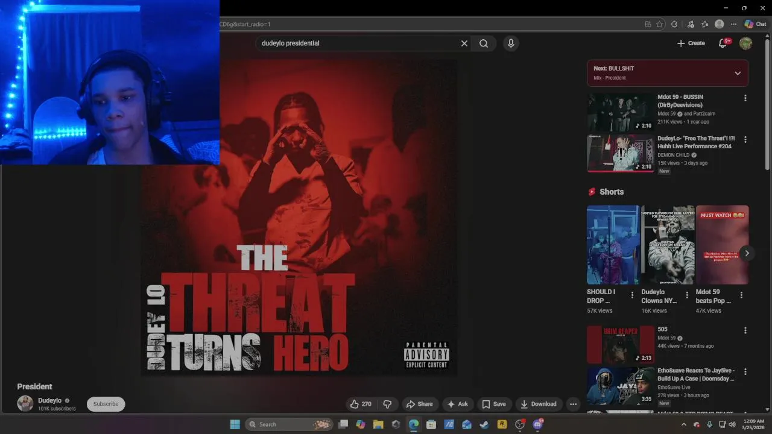Like the President video
Screen dimensions: 772x434
pyautogui.click(x=361, y=404)
